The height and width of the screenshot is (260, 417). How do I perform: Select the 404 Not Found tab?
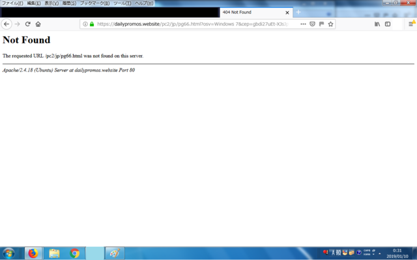tap(256, 12)
